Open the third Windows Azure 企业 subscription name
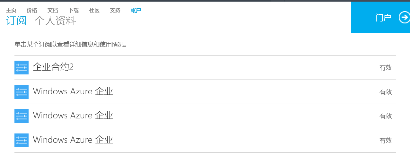Viewport: 410px width, 154px height. [x=73, y=140]
